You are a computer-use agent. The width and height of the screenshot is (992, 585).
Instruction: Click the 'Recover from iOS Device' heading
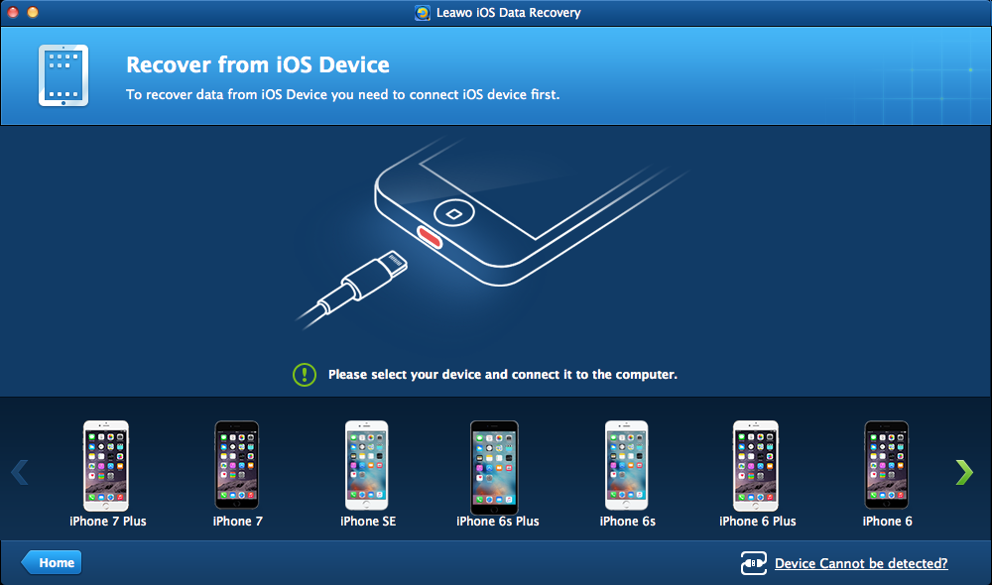coord(258,64)
